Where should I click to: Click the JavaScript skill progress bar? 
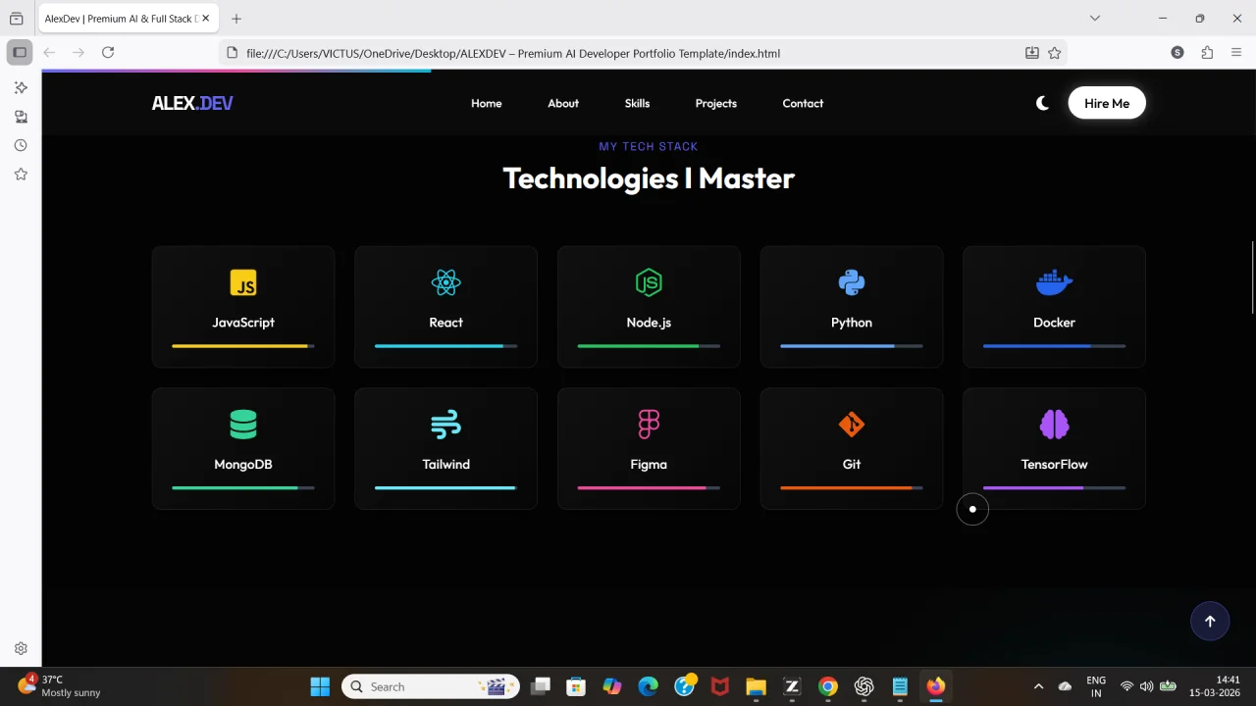(243, 346)
